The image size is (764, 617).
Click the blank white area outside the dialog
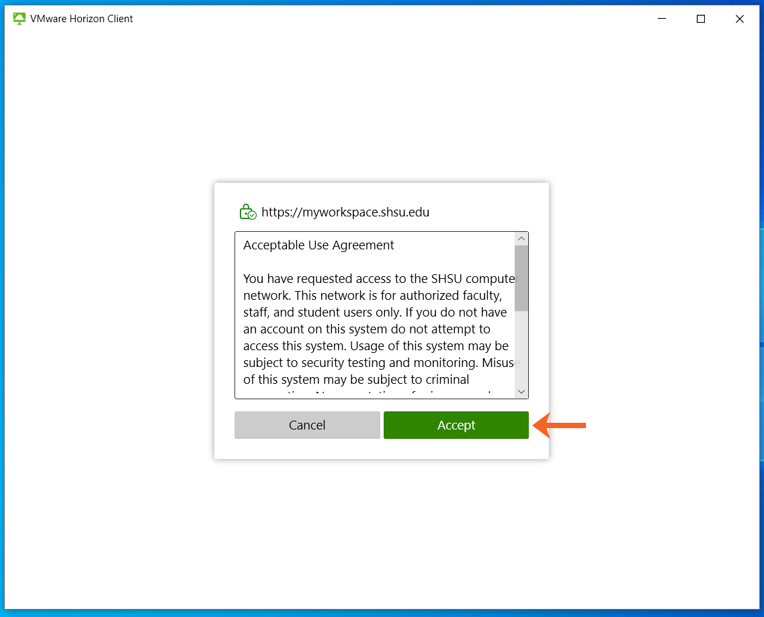(x=108, y=336)
